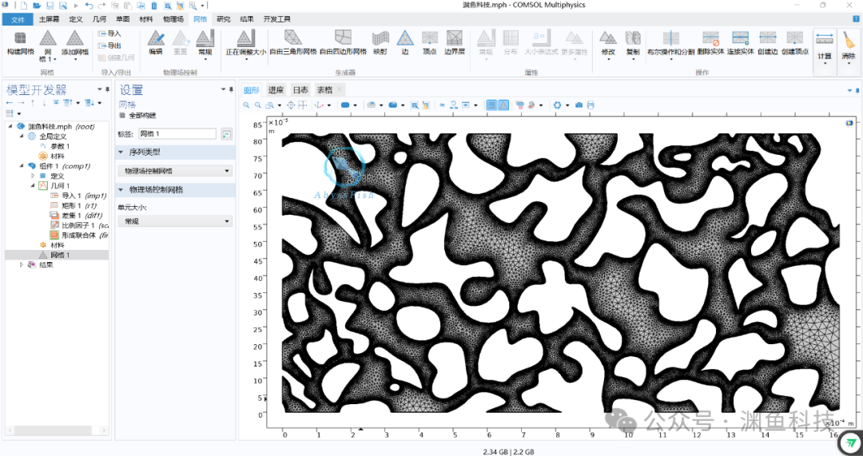Click the zoom in icon in the graphics toolbar
The height and width of the screenshot is (456, 863).
(x=247, y=105)
